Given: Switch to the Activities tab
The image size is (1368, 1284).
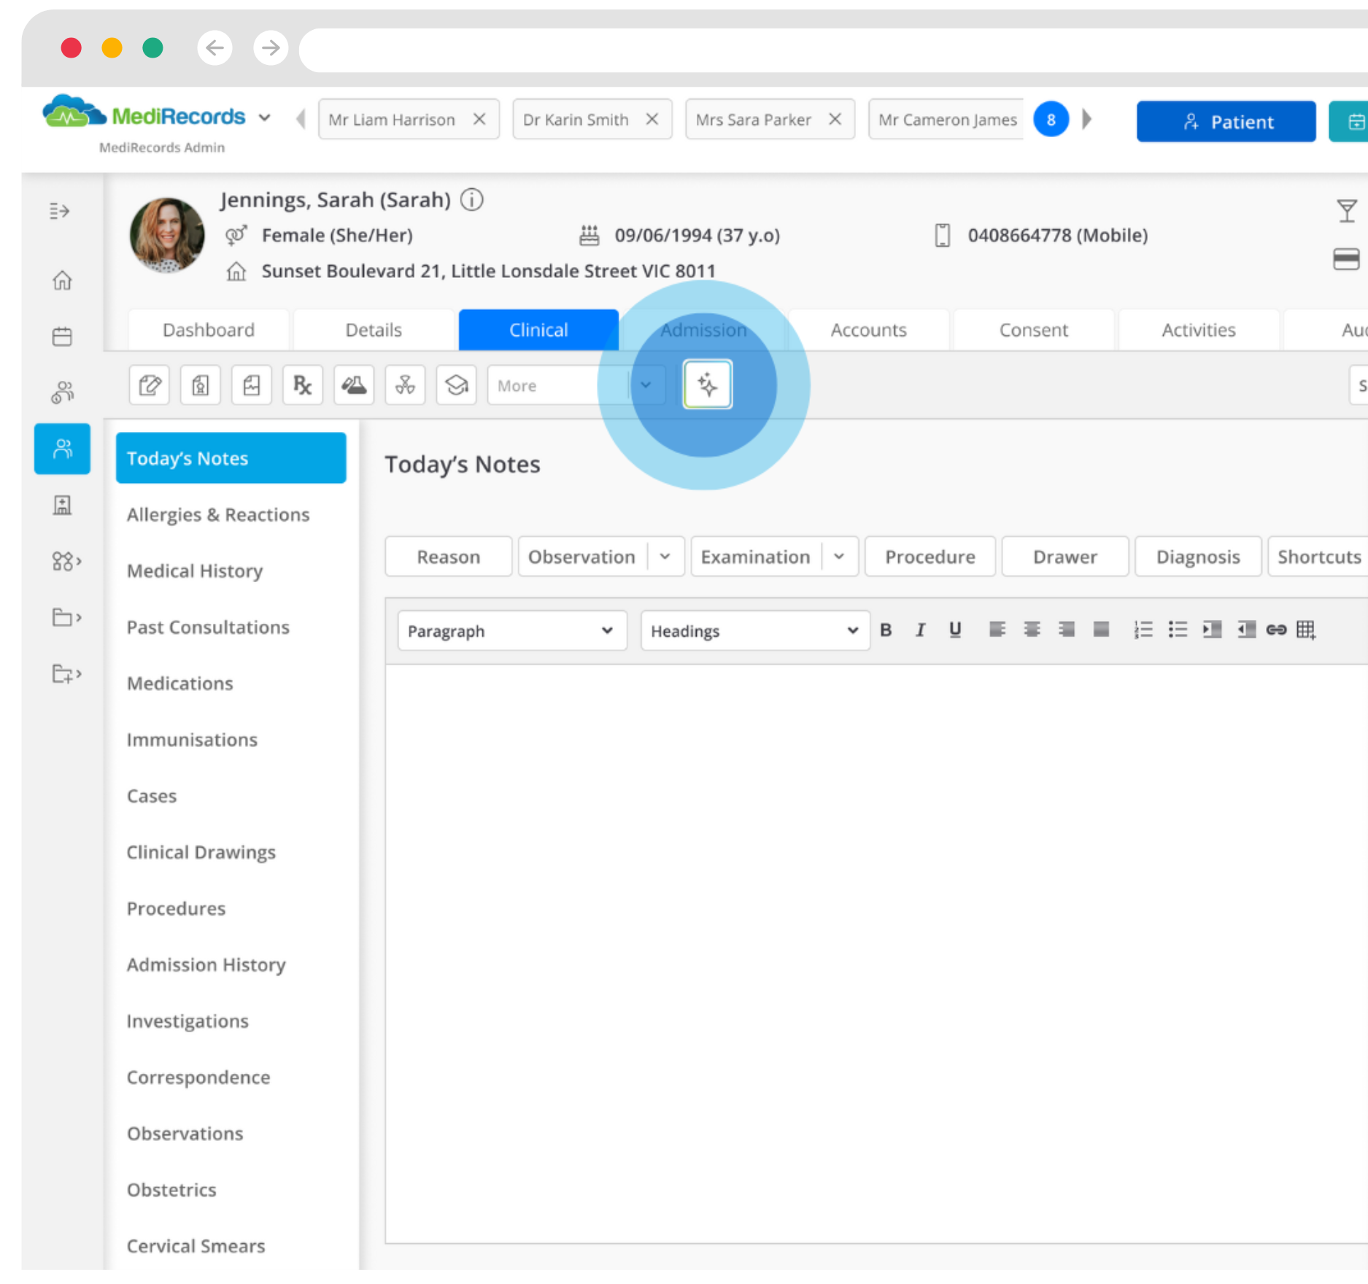Looking at the screenshot, I should coord(1198,330).
